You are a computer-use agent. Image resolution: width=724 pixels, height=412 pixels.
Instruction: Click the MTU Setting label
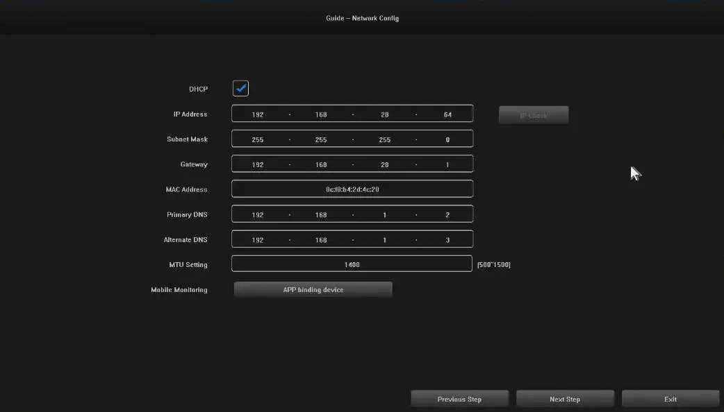[x=188, y=264]
